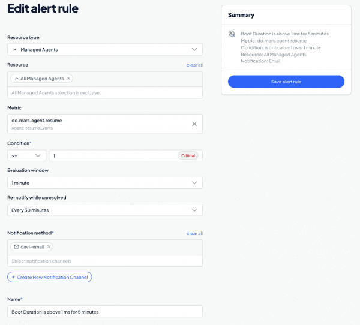Click the Summary alert magnifier icon
360x325 pixels.
click(232, 34)
